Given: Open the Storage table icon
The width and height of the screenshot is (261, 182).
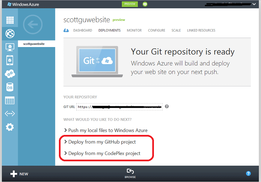Looking at the screenshot, I should tap(10, 101).
